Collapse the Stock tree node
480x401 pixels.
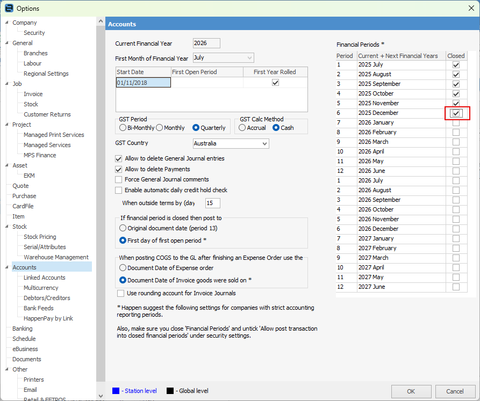pos(6,227)
